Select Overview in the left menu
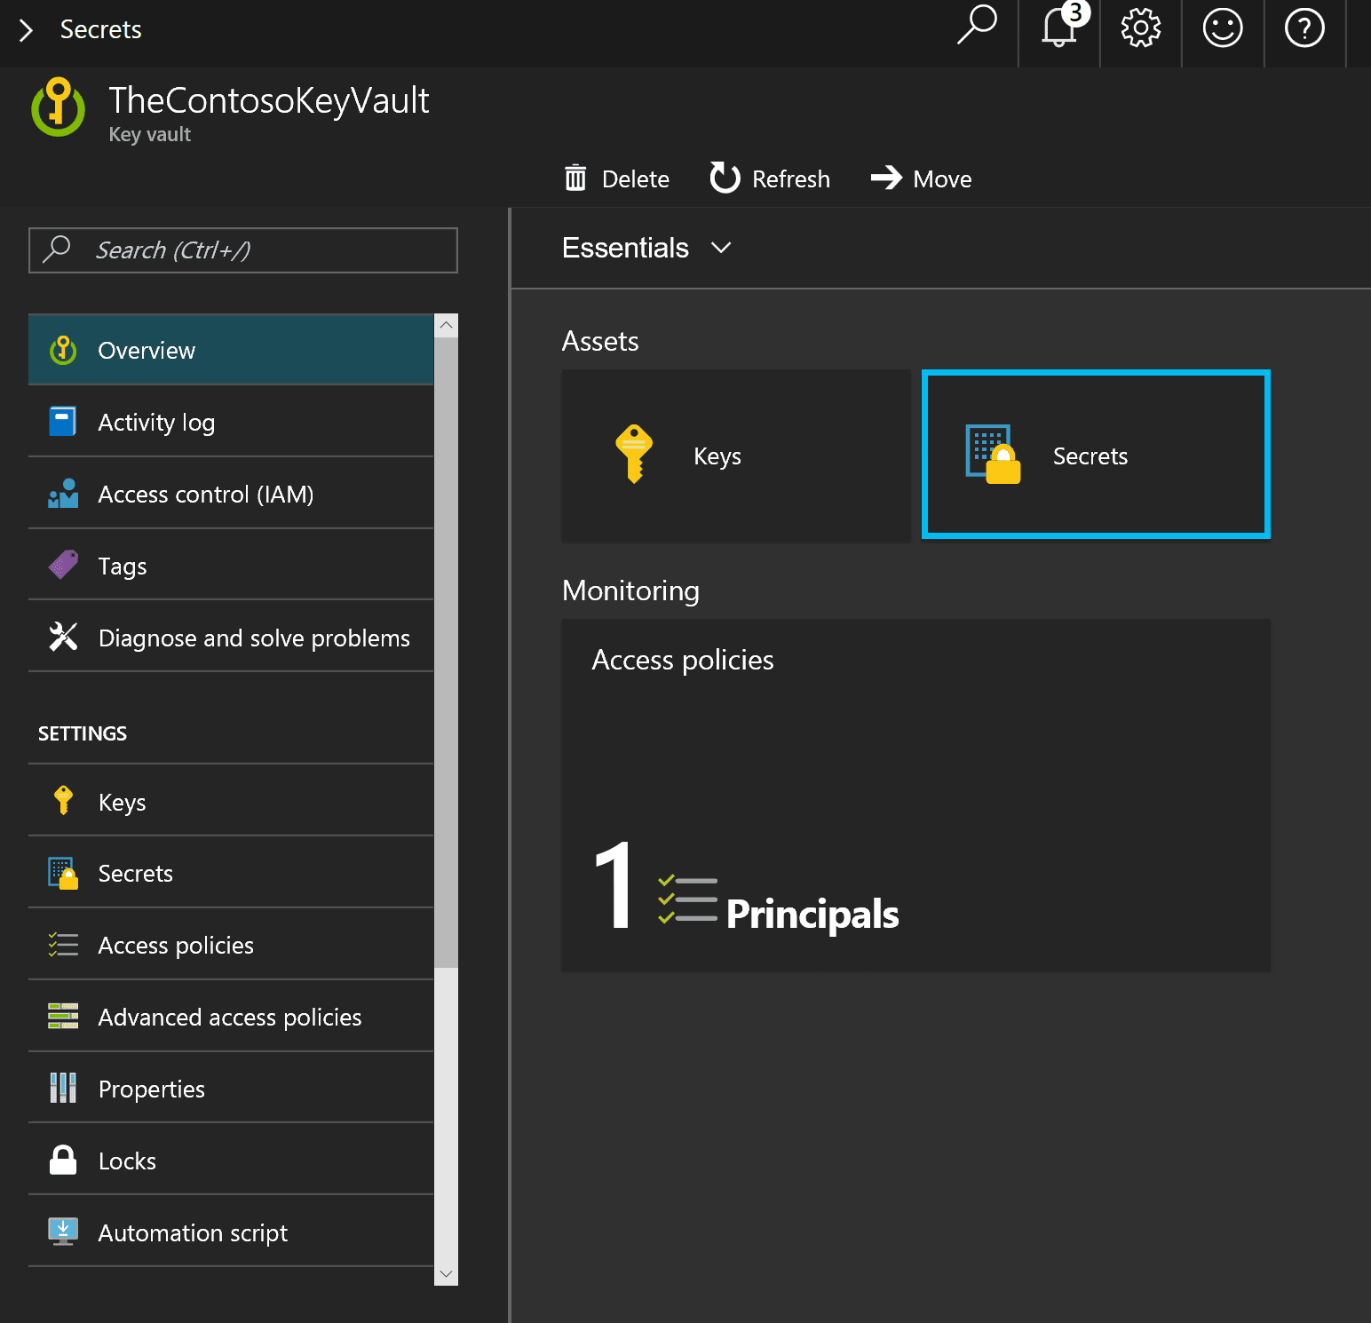The image size is (1371, 1323). pyautogui.click(x=231, y=350)
